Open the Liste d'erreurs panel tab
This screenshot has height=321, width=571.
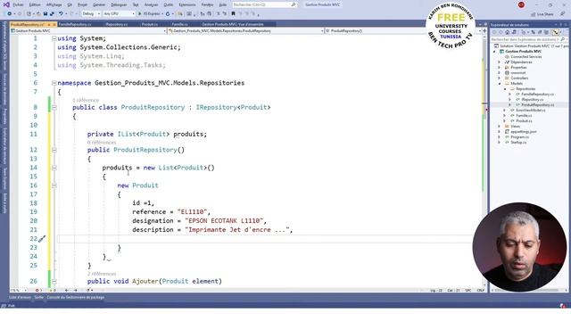[20, 297]
